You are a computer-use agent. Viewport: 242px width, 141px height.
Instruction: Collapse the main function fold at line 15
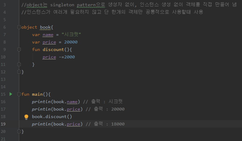pos(19,94)
